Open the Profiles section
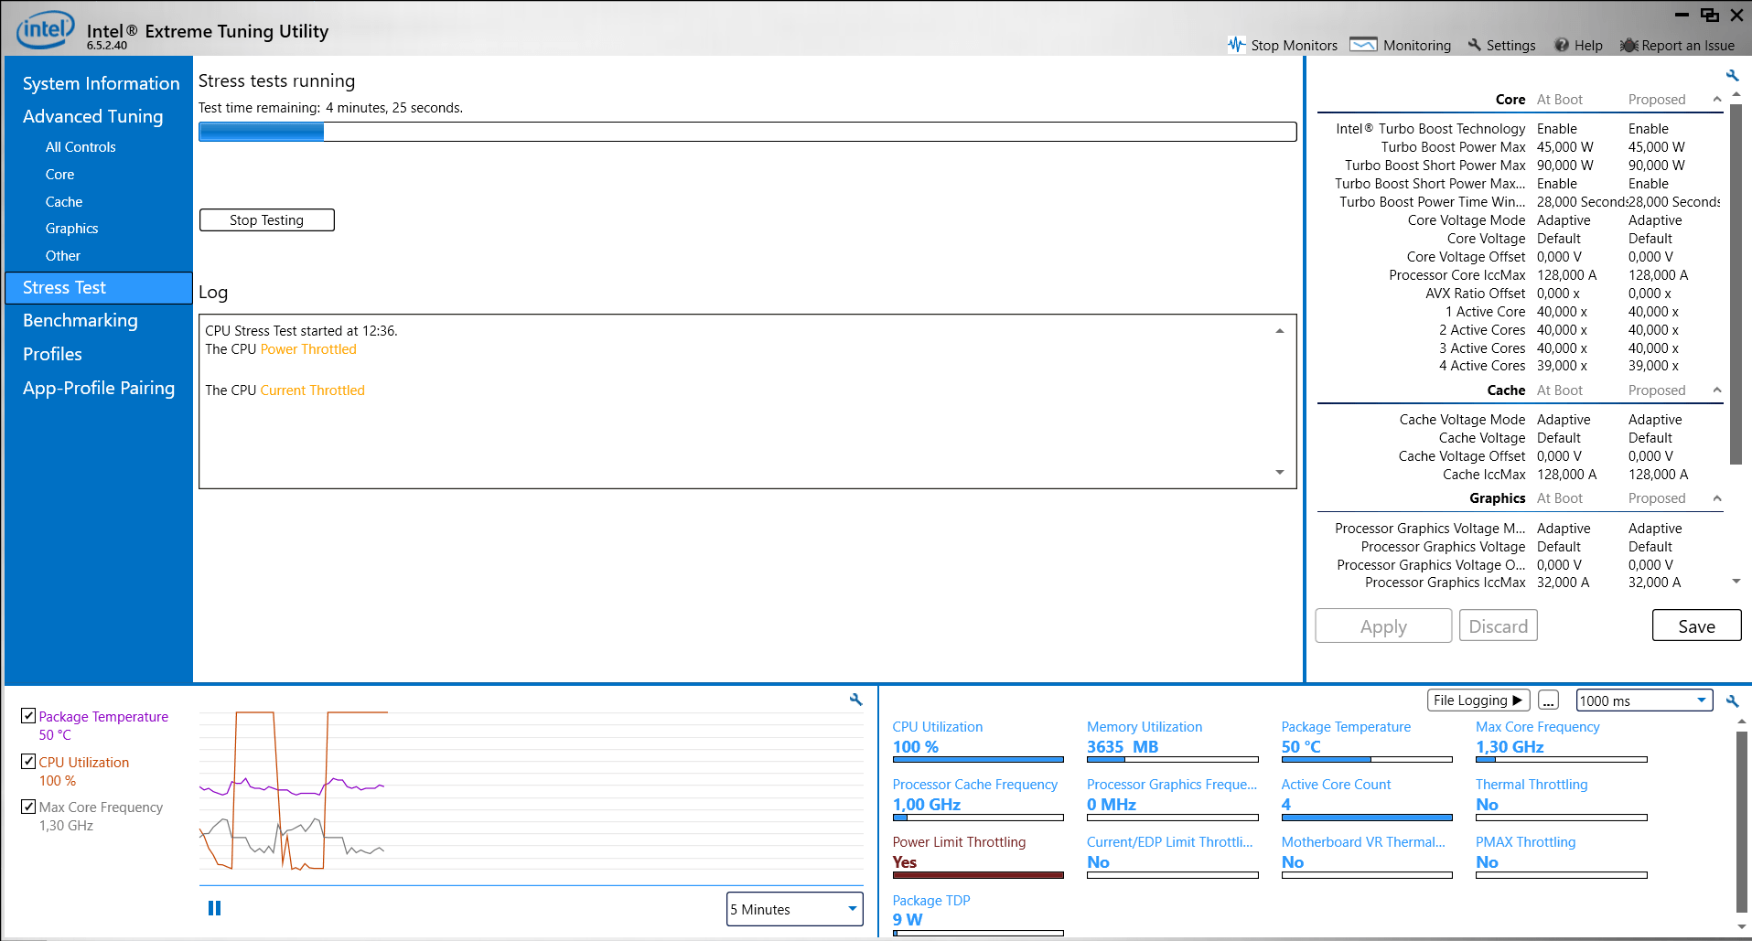 [x=52, y=355]
